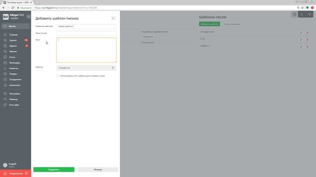Select Шаблон 1 template row text
This screenshot has width=316, height=177.
click(205, 46)
